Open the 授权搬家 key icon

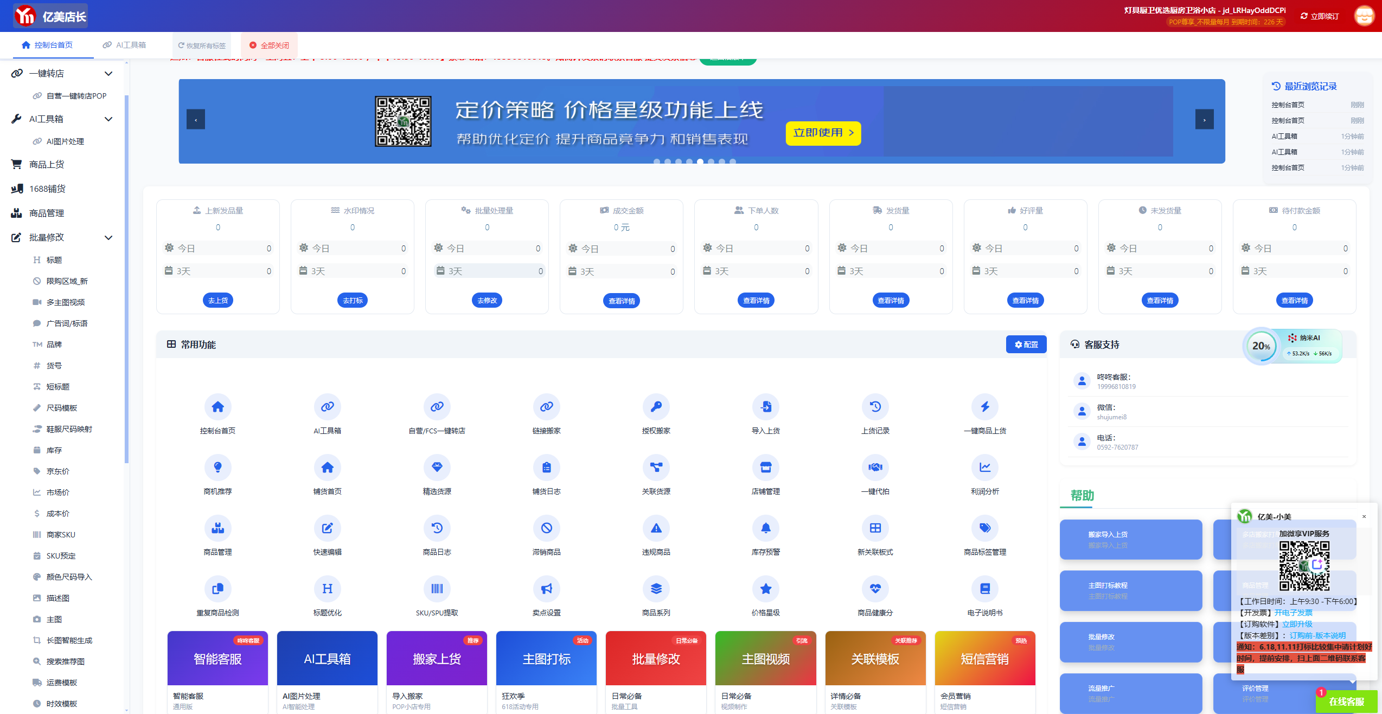pos(656,407)
